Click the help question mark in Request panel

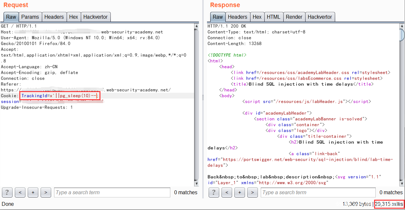tap(7, 192)
